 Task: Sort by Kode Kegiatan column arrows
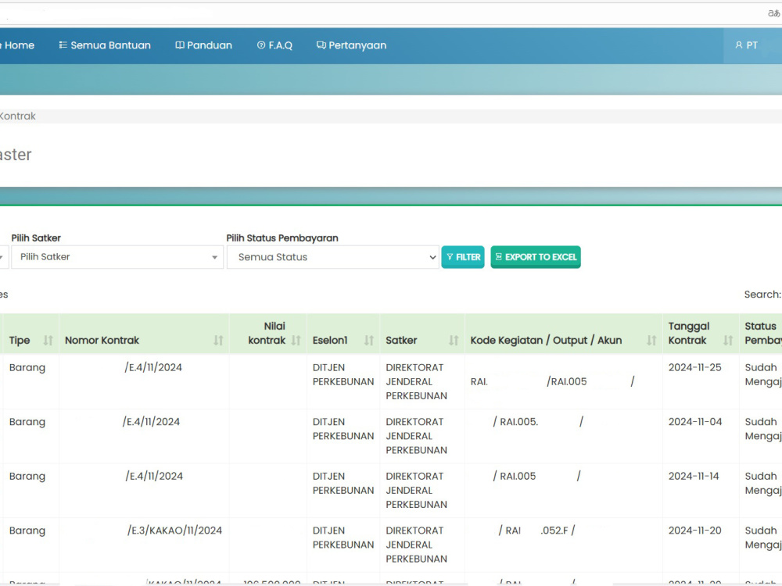click(x=651, y=341)
